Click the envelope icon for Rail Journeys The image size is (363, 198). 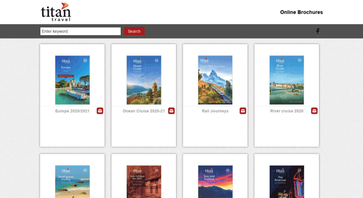coord(243,111)
